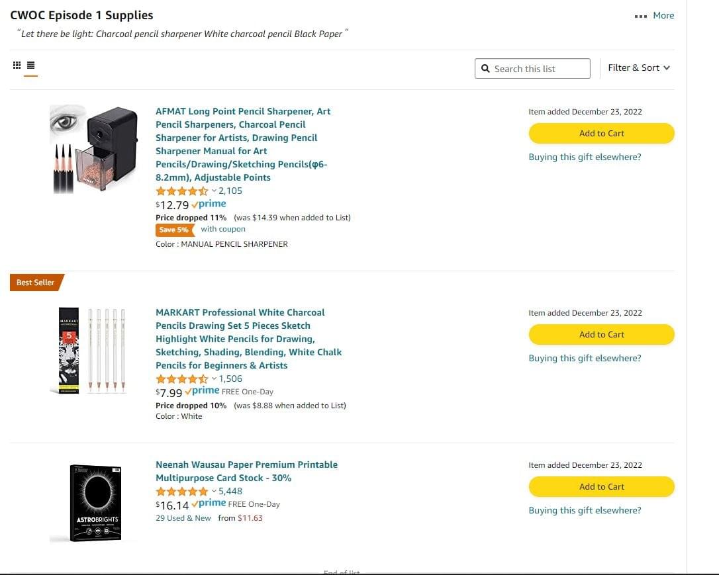Click the Save 5% coupon badge
This screenshot has height=575, width=719.
click(175, 230)
